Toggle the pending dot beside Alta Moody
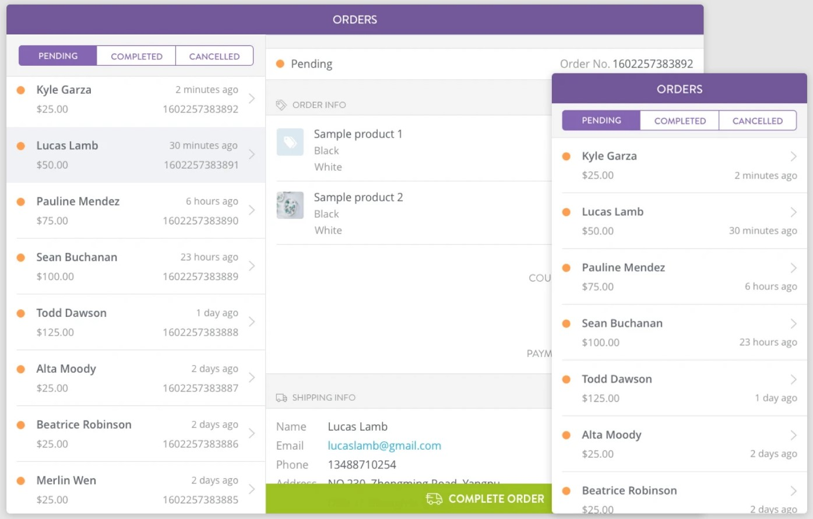The width and height of the screenshot is (813, 519). pos(22,369)
